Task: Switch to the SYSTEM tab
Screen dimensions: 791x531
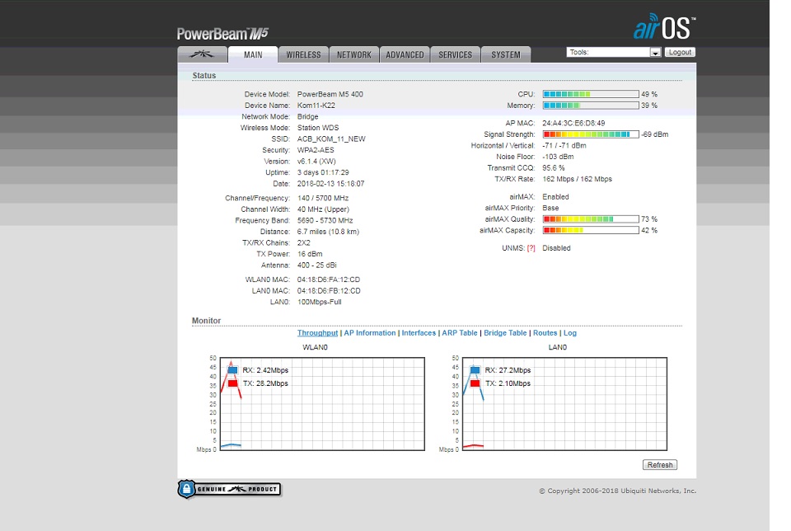Action: [x=506, y=54]
